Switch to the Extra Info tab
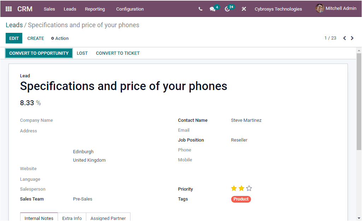 (72, 218)
